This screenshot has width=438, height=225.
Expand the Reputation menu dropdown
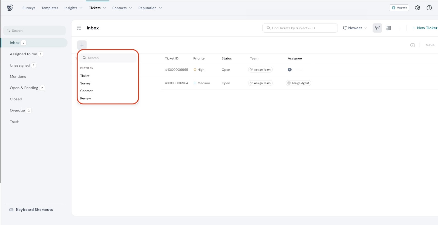click(x=150, y=8)
